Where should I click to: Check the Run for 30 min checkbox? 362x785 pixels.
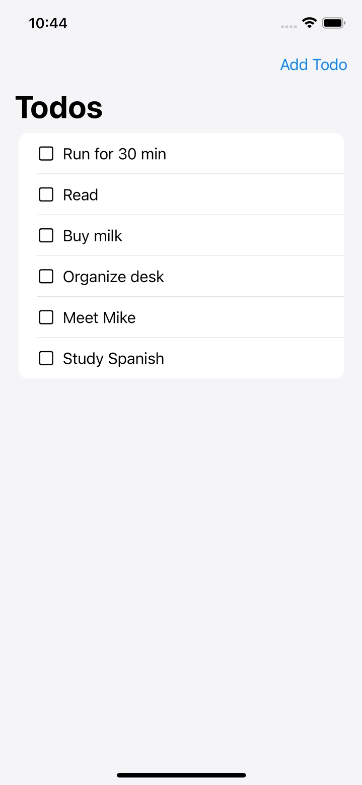coord(46,154)
